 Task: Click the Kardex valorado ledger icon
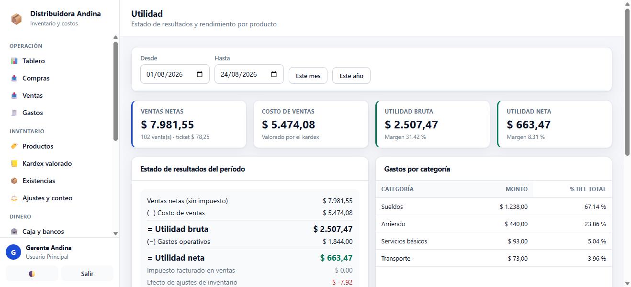point(14,163)
